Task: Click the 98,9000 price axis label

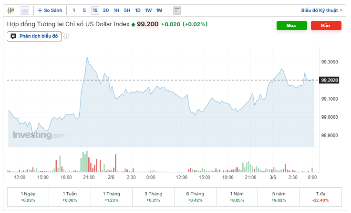Action: (x=330, y=135)
